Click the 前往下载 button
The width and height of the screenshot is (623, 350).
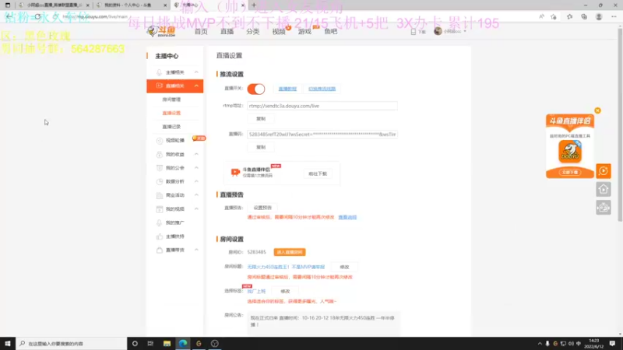click(318, 173)
